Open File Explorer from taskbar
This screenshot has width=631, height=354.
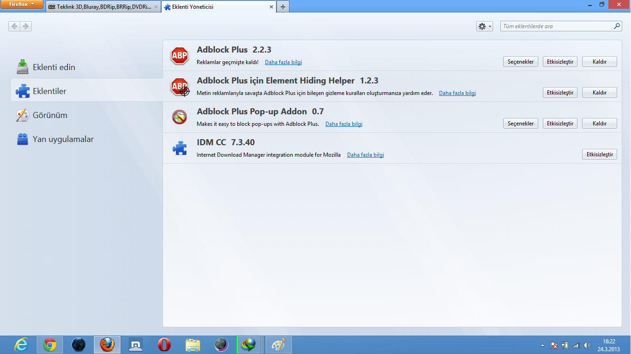click(193, 345)
